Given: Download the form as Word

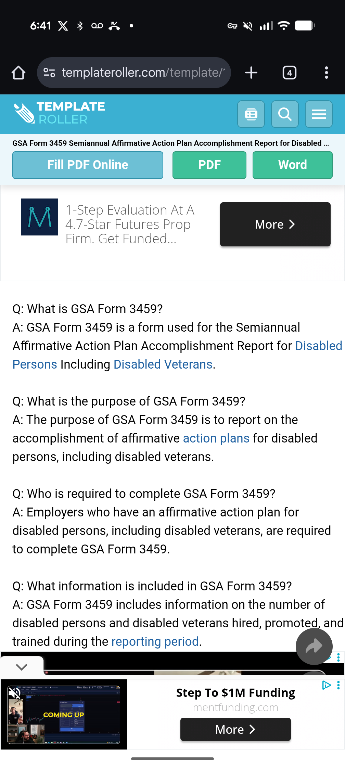Looking at the screenshot, I should (x=293, y=165).
